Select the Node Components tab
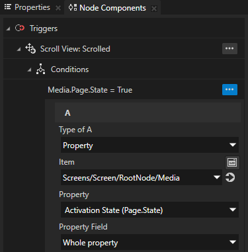This screenshot has height=252, width=248. coord(112,8)
